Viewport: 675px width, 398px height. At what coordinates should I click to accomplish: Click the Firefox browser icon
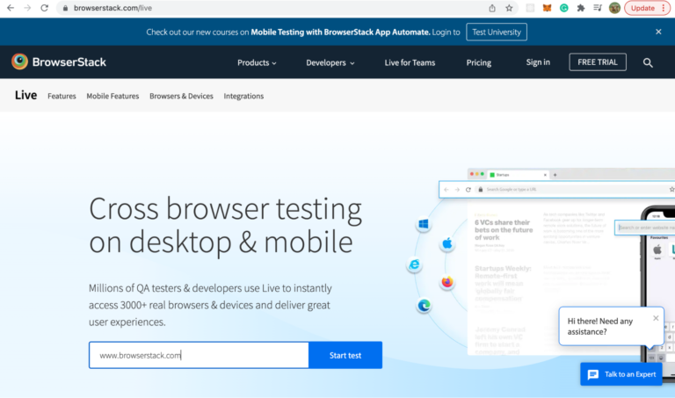(447, 282)
